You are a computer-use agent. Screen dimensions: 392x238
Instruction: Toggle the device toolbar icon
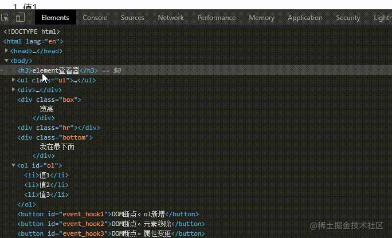[x=20, y=18]
